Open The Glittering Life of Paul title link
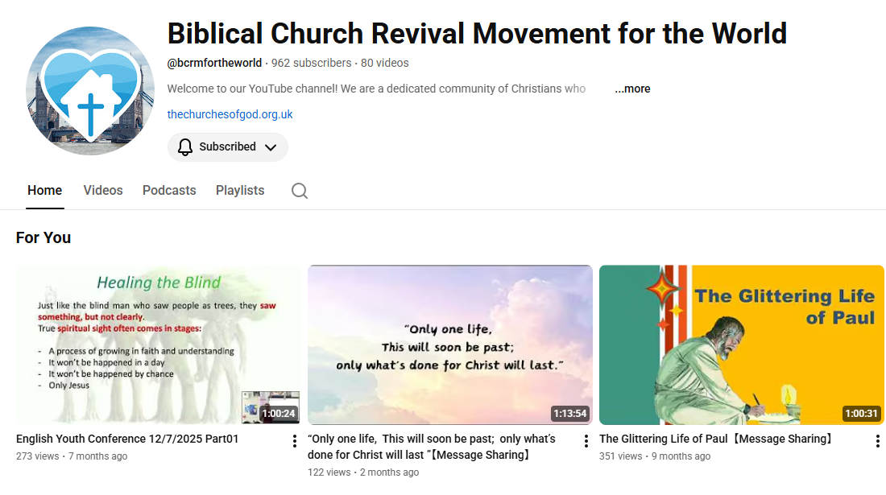The width and height of the screenshot is (886, 495). click(x=715, y=439)
